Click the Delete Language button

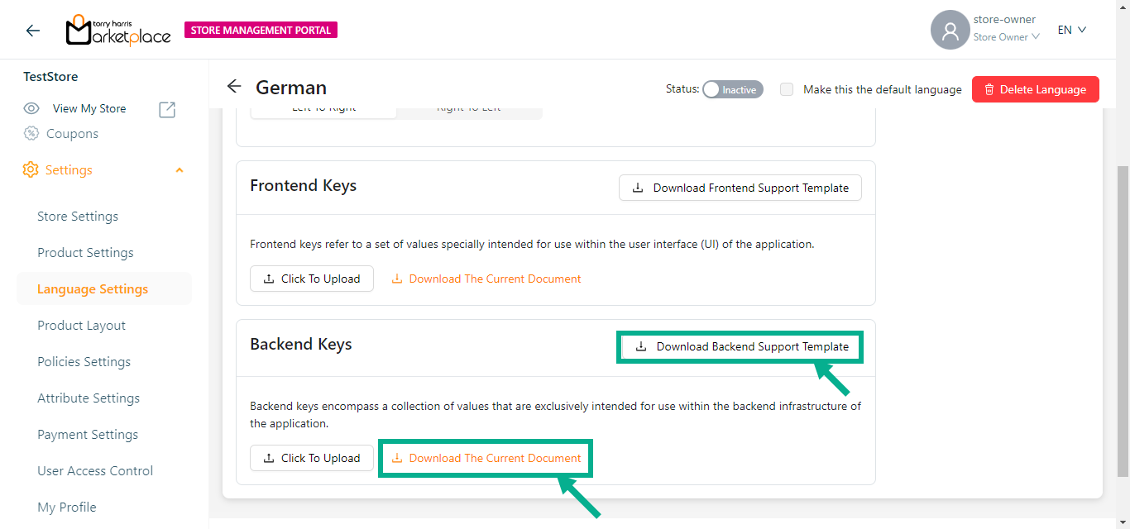coord(1035,89)
